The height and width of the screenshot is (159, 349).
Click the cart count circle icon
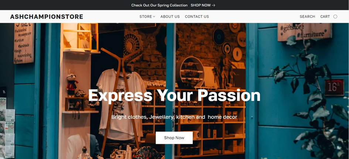tap(335, 17)
